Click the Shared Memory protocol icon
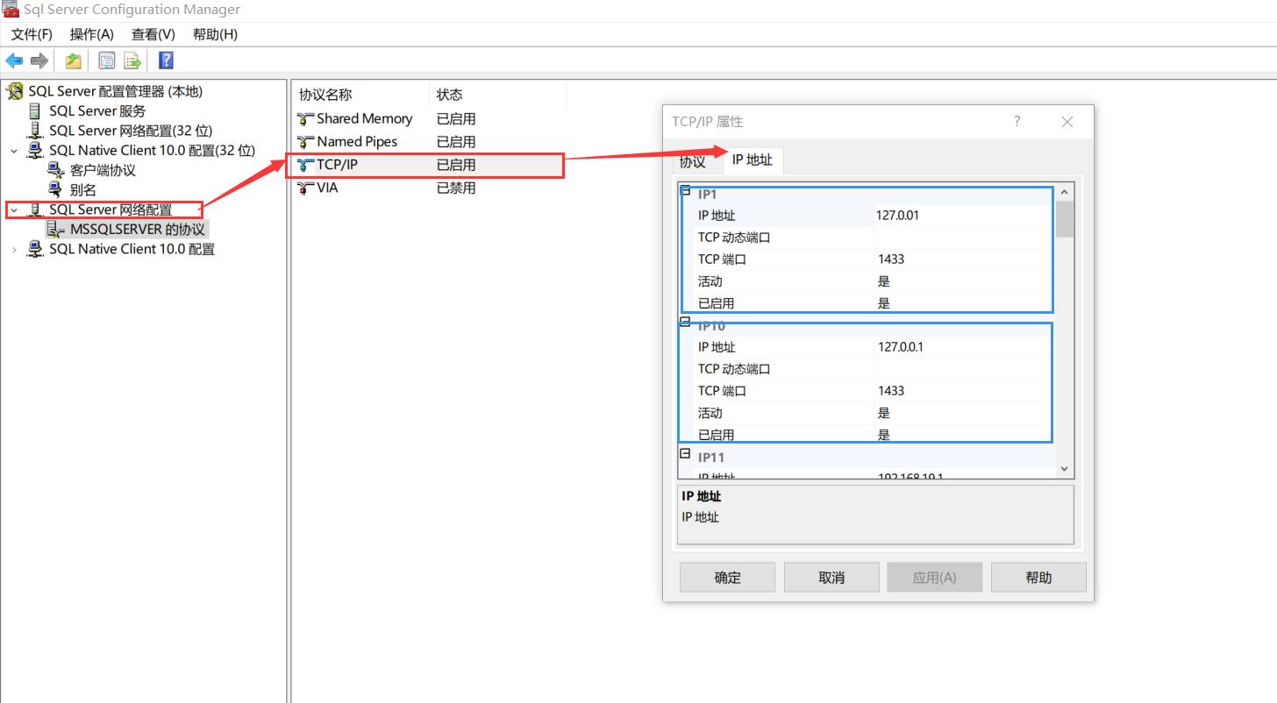 [304, 118]
